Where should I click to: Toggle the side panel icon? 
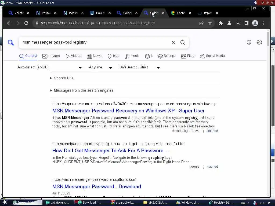(x=247, y=23)
